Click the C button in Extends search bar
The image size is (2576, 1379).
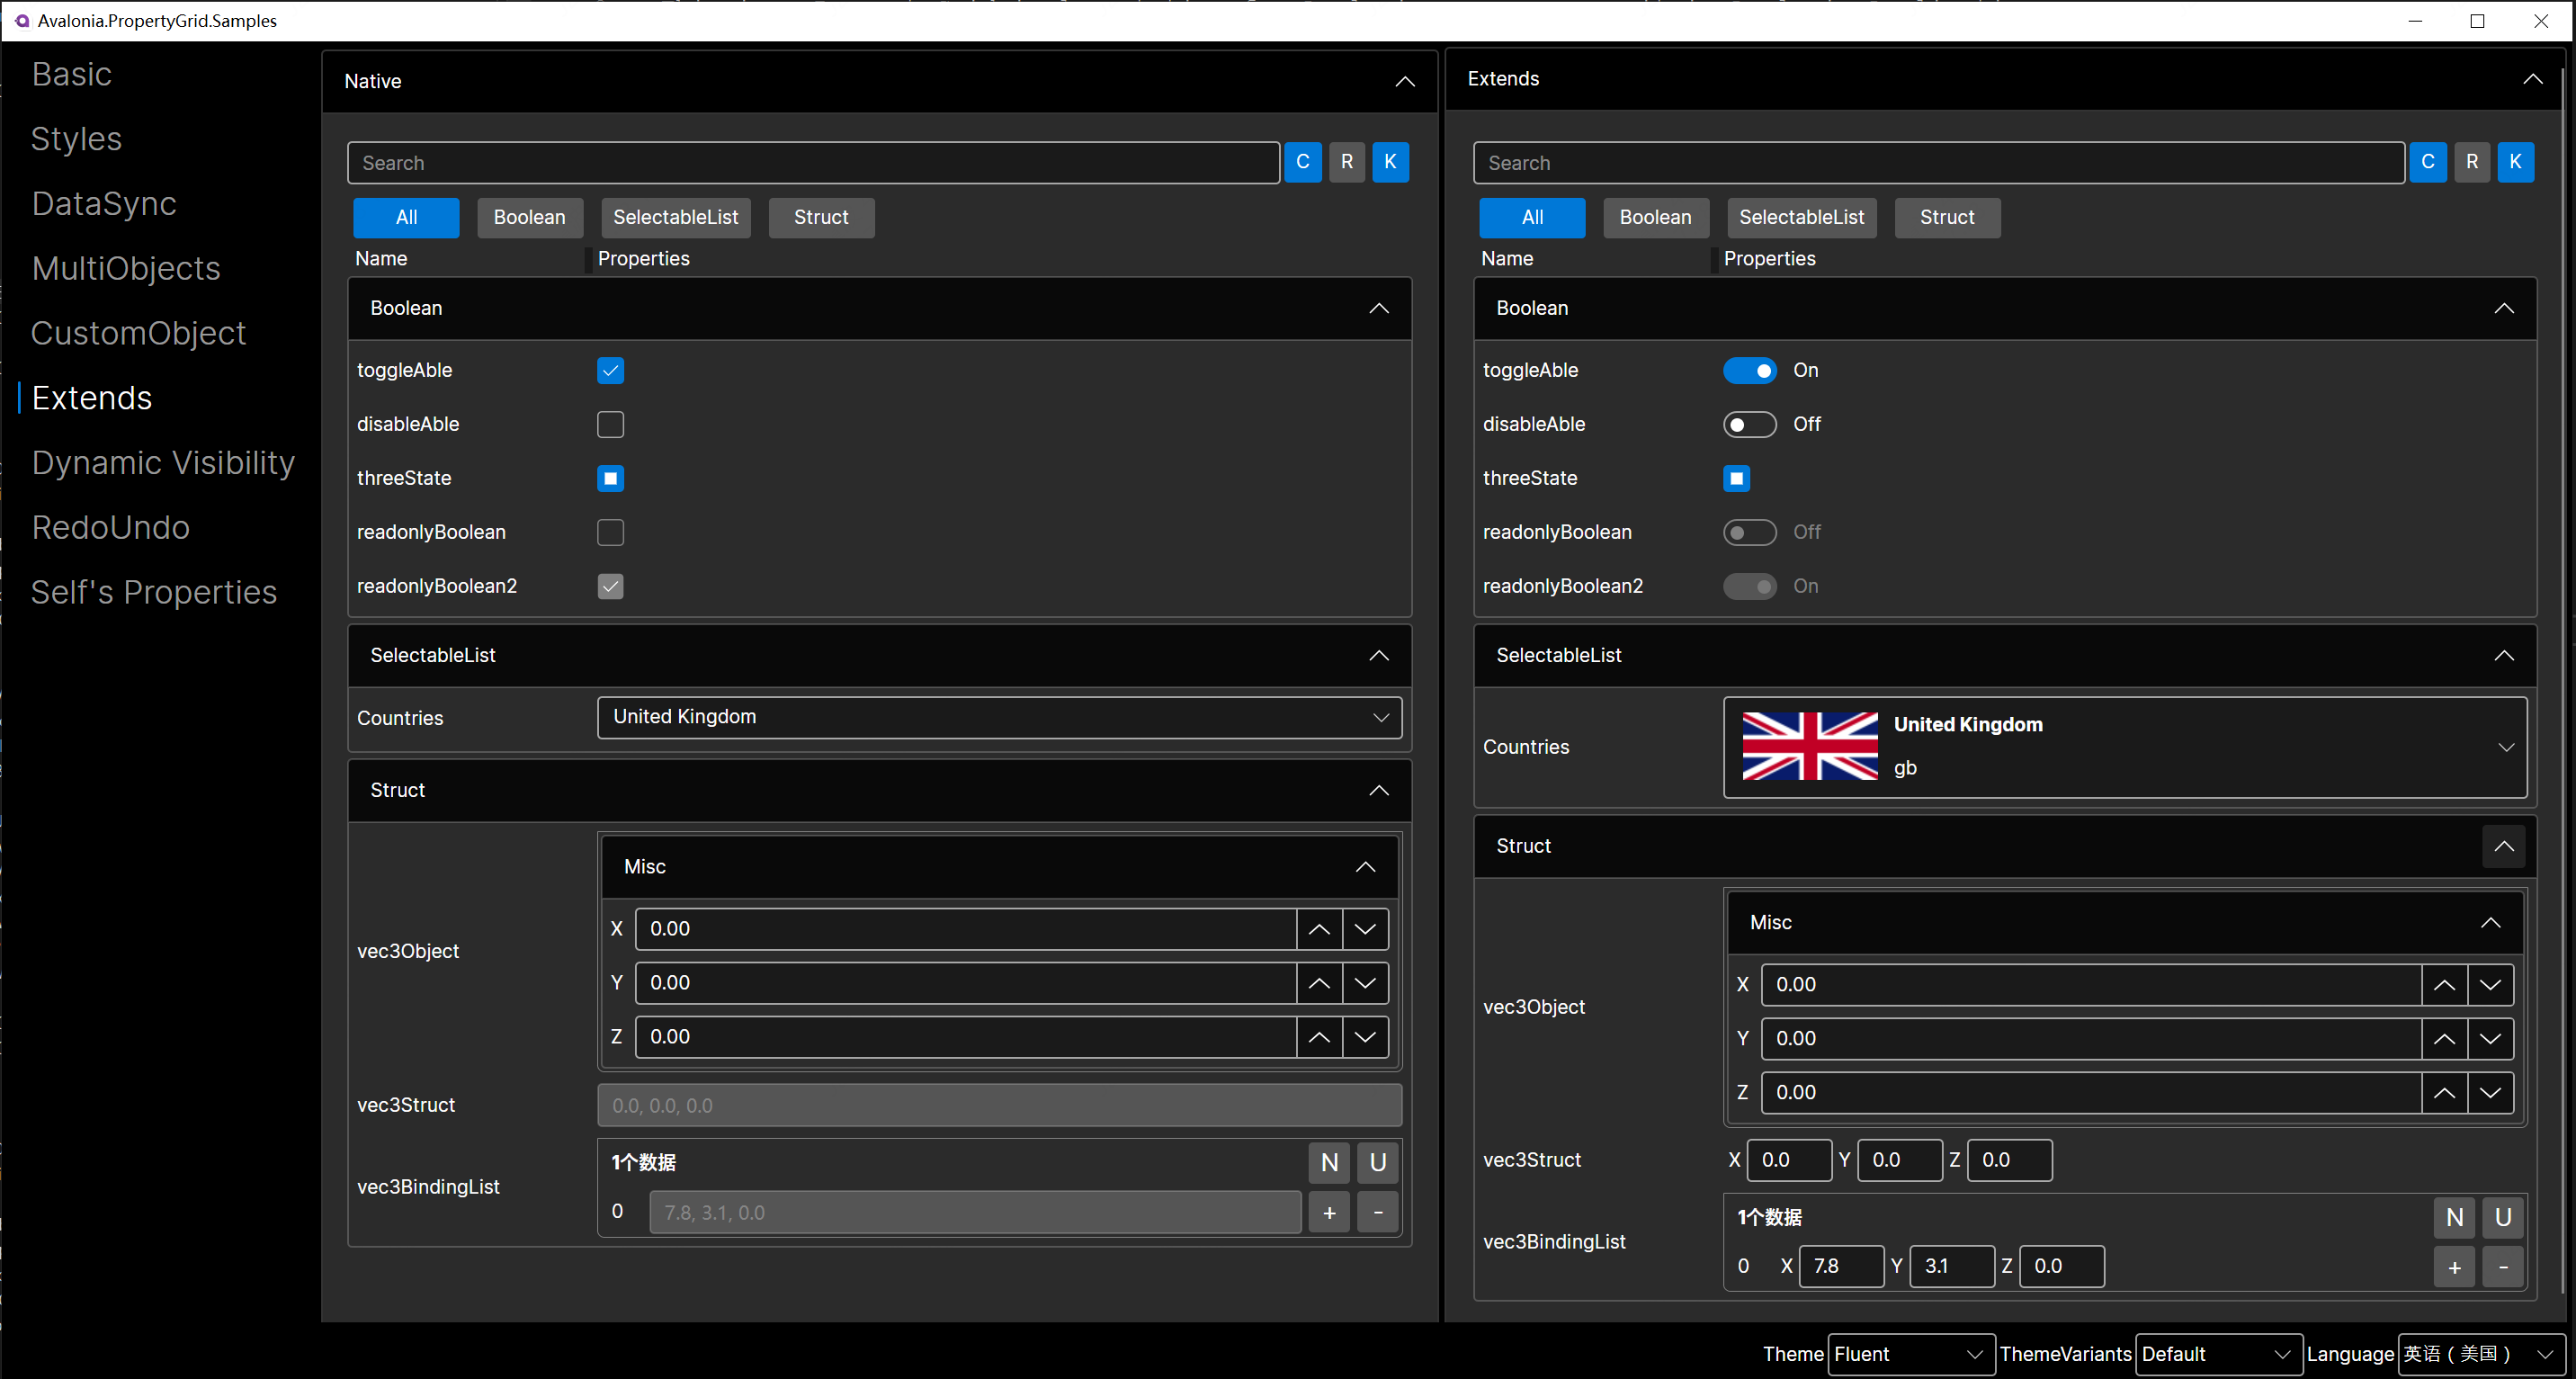pos(2427,162)
